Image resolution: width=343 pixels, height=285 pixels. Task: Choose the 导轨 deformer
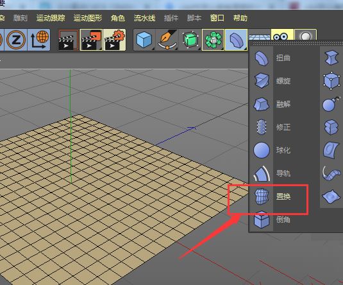click(284, 173)
